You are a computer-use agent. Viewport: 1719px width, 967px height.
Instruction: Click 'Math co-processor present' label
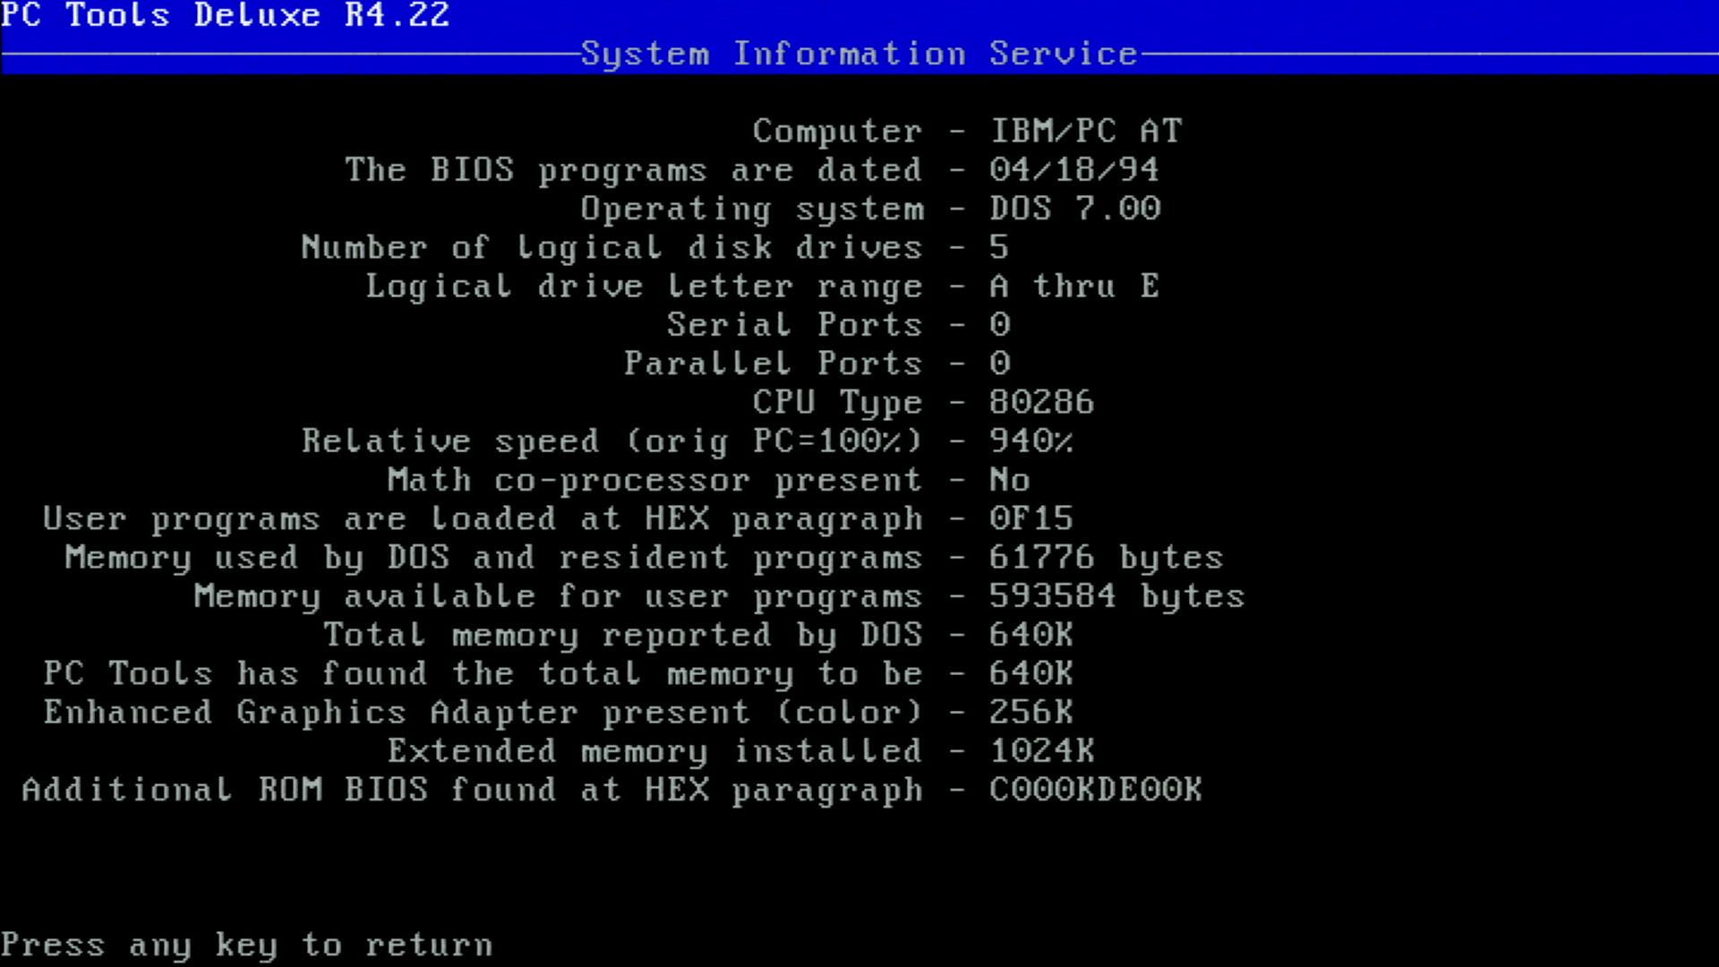(x=655, y=481)
